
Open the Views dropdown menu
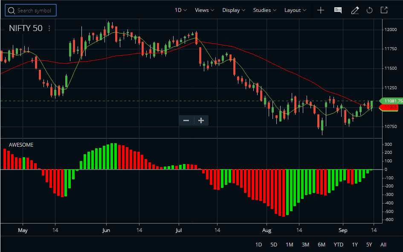(204, 10)
